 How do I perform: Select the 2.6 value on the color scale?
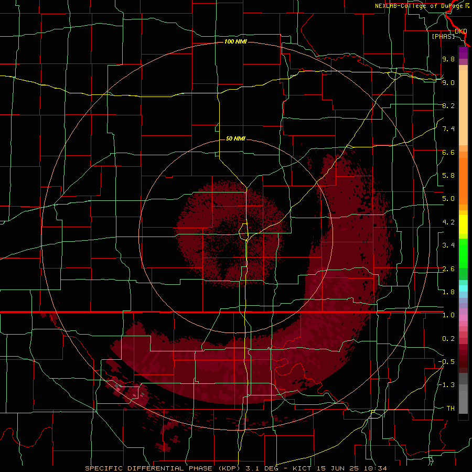click(448, 269)
